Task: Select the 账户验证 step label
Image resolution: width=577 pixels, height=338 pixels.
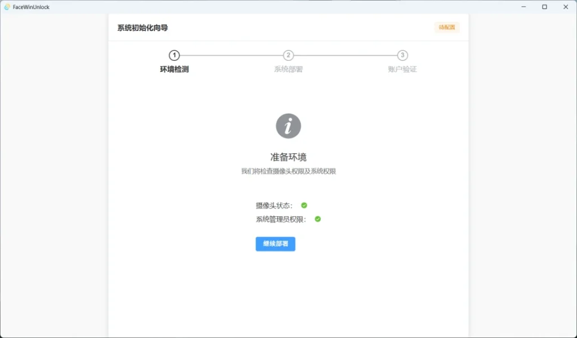Action: pyautogui.click(x=402, y=71)
